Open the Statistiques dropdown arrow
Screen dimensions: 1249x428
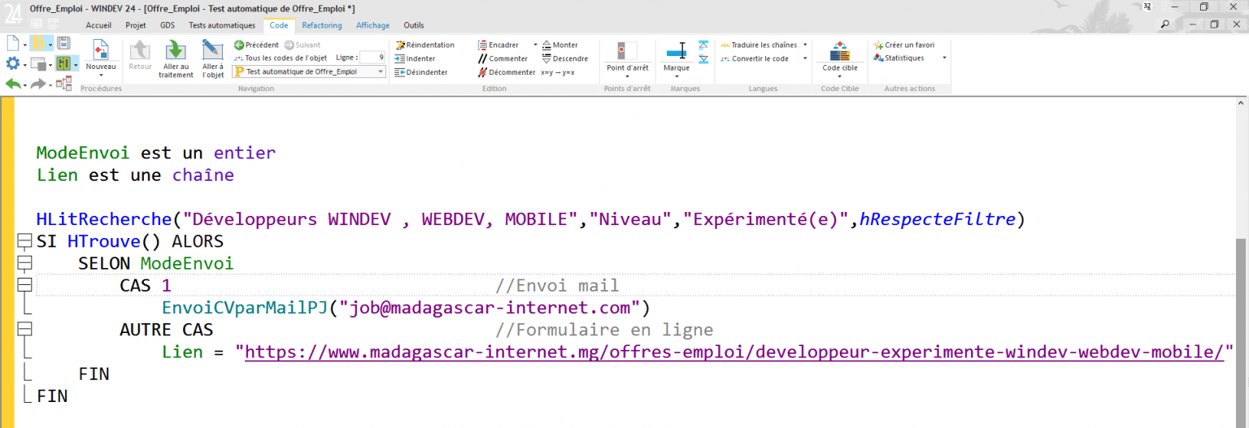944,58
